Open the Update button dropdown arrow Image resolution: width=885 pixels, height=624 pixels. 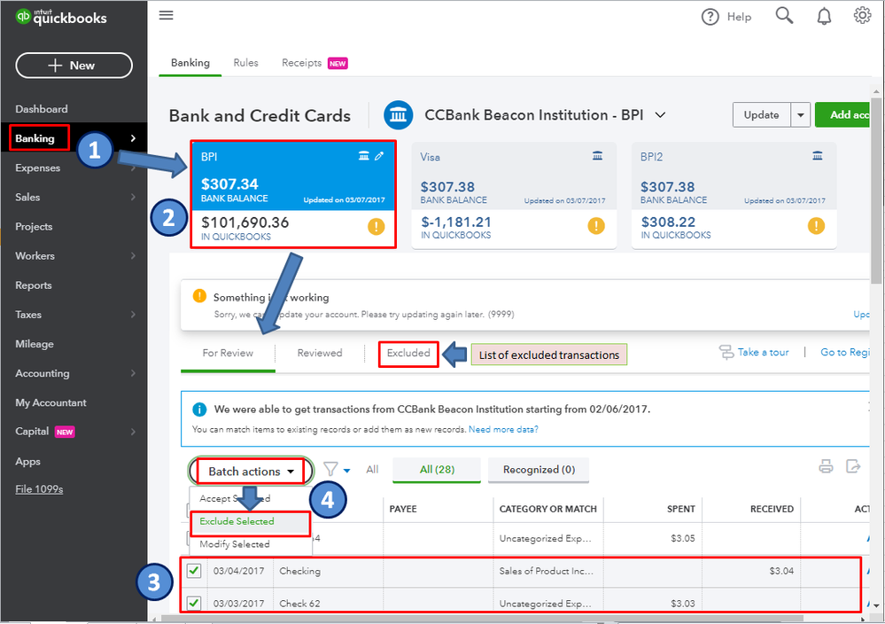tap(800, 115)
